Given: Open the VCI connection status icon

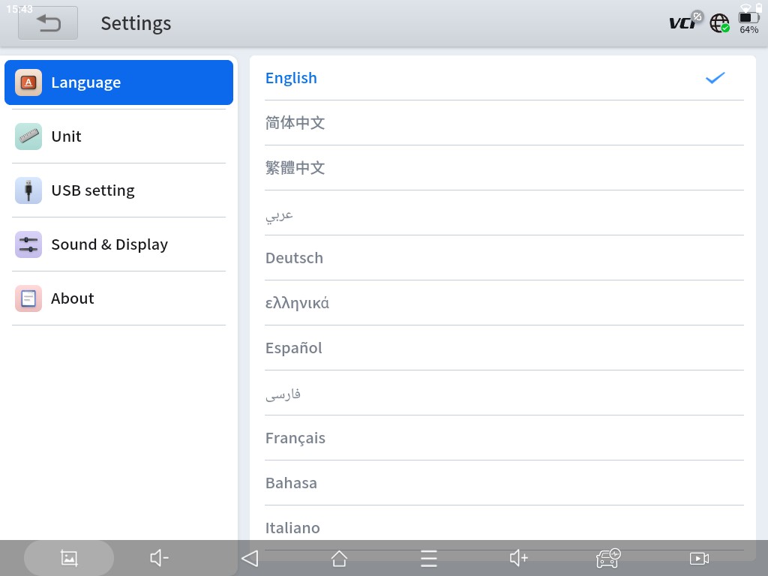Looking at the screenshot, I should pyautogui.click(x=685, y=22).
